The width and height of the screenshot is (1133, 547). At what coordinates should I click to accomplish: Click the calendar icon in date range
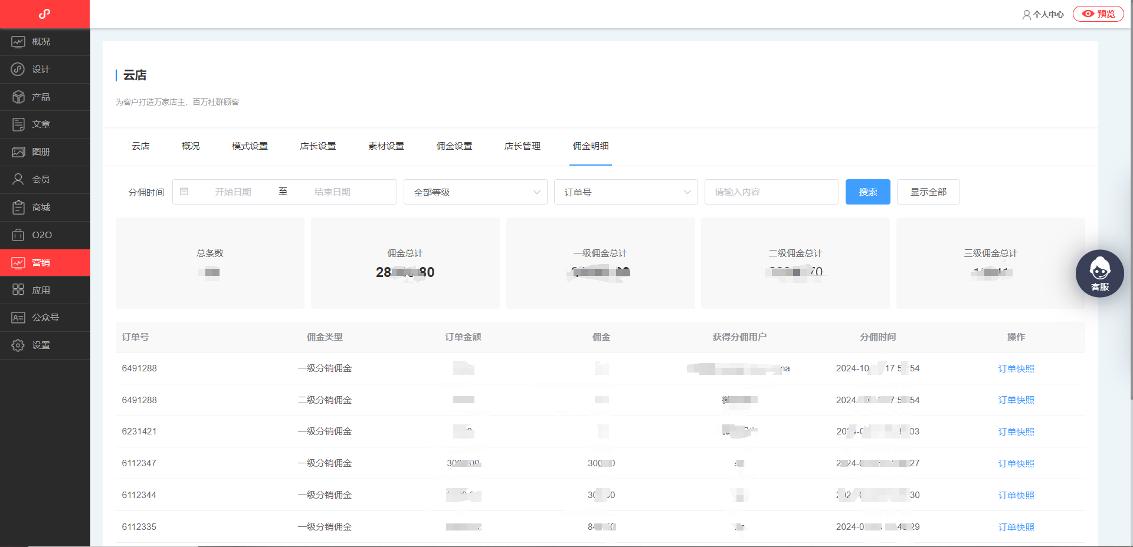184,192
